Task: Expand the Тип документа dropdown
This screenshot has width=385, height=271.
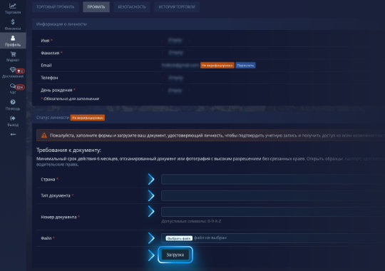Action: (x=272, y=195)
